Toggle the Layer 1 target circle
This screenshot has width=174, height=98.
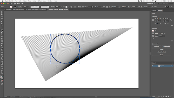[171, 66]
